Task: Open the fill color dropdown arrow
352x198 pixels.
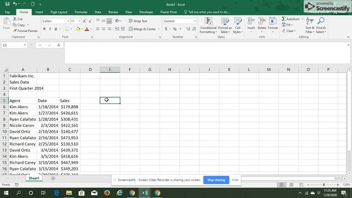Action: (x=82, y=29)
